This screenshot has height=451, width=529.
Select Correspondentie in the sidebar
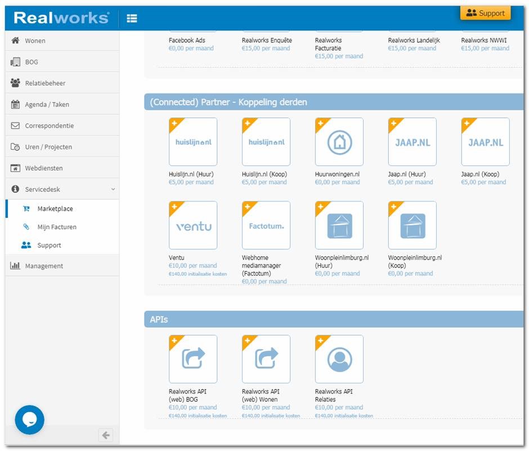click(62, 126)
